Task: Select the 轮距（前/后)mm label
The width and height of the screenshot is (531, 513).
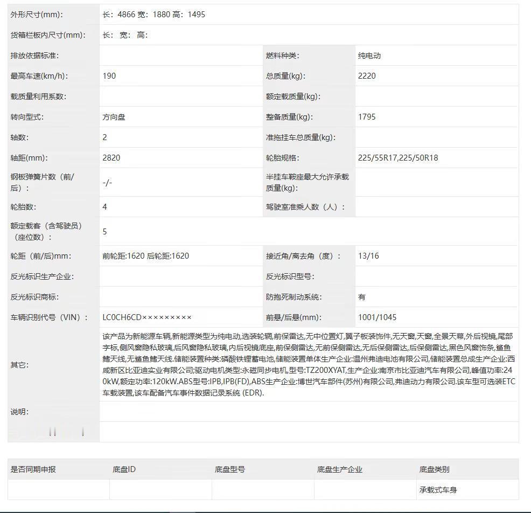Action: coord(40,256)
